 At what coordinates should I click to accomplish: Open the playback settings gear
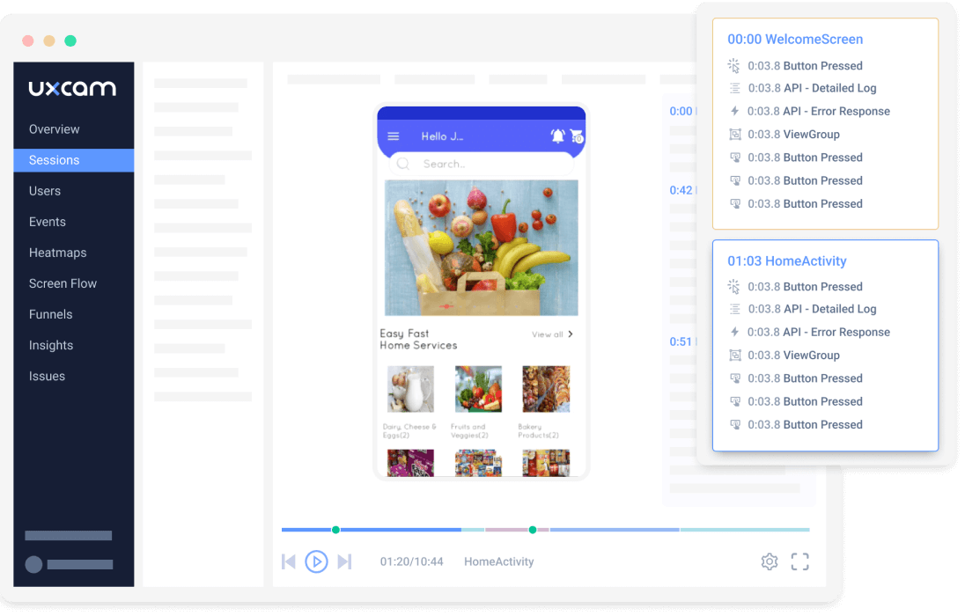pyautogui.click(x=769, y=561)
